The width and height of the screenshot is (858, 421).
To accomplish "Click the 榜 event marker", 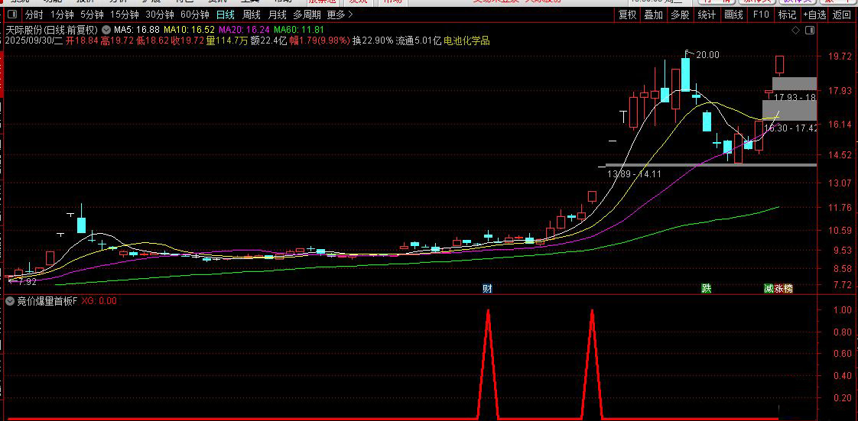I will pyautogui.click(x=788, y=289).
